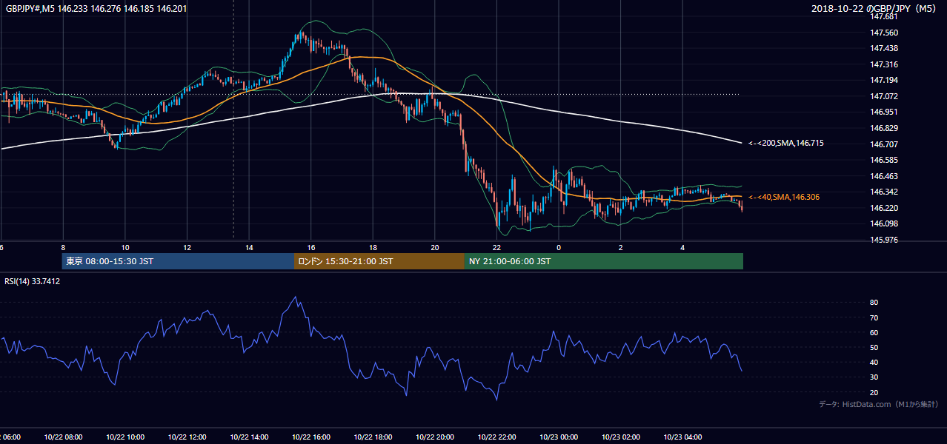Select the 200 SMA label reading 146.715
The width and height of the screenshot is (947, 444).
(x=785, y=143)
